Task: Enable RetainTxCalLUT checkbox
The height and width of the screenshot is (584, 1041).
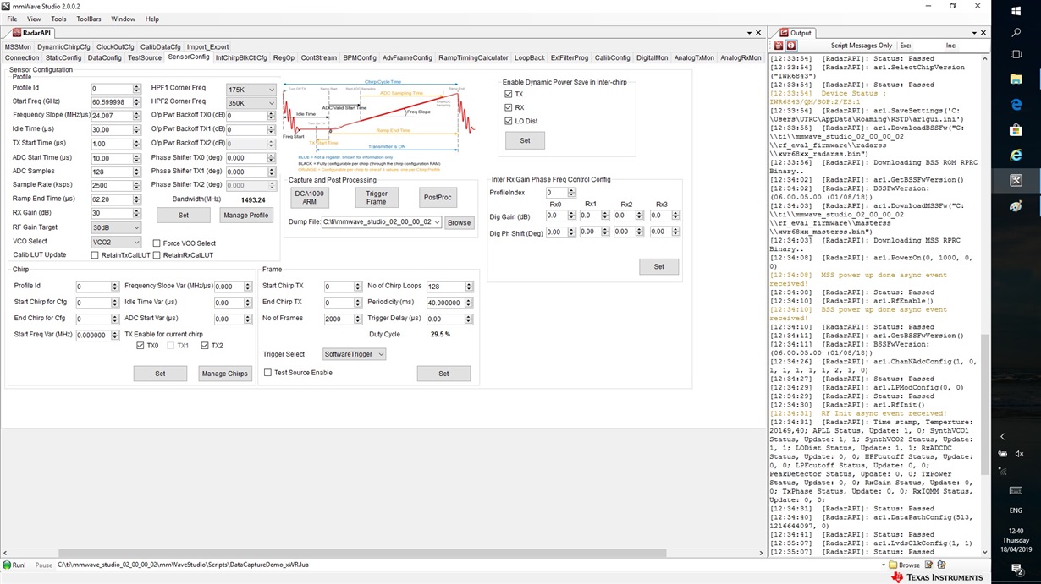Action: point(95,255)
